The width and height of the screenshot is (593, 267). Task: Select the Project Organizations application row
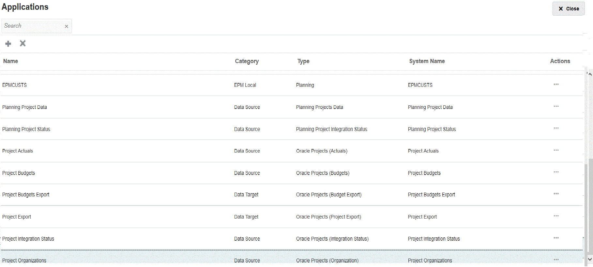pyautogui.click(x=24, y=260)
